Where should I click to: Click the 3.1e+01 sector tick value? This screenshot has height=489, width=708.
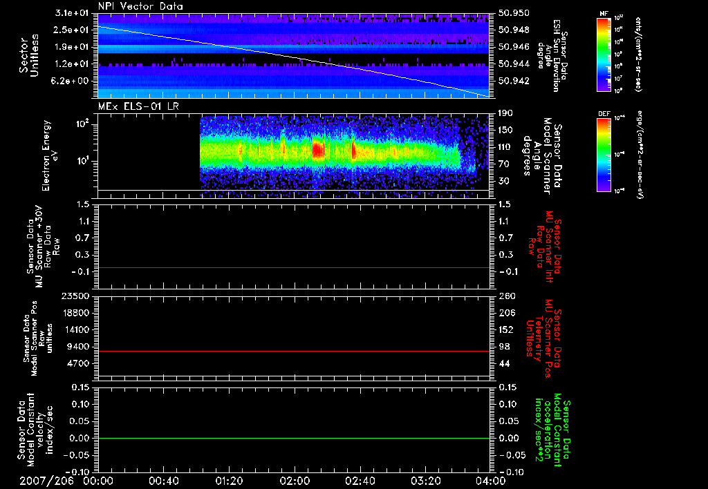72,13
